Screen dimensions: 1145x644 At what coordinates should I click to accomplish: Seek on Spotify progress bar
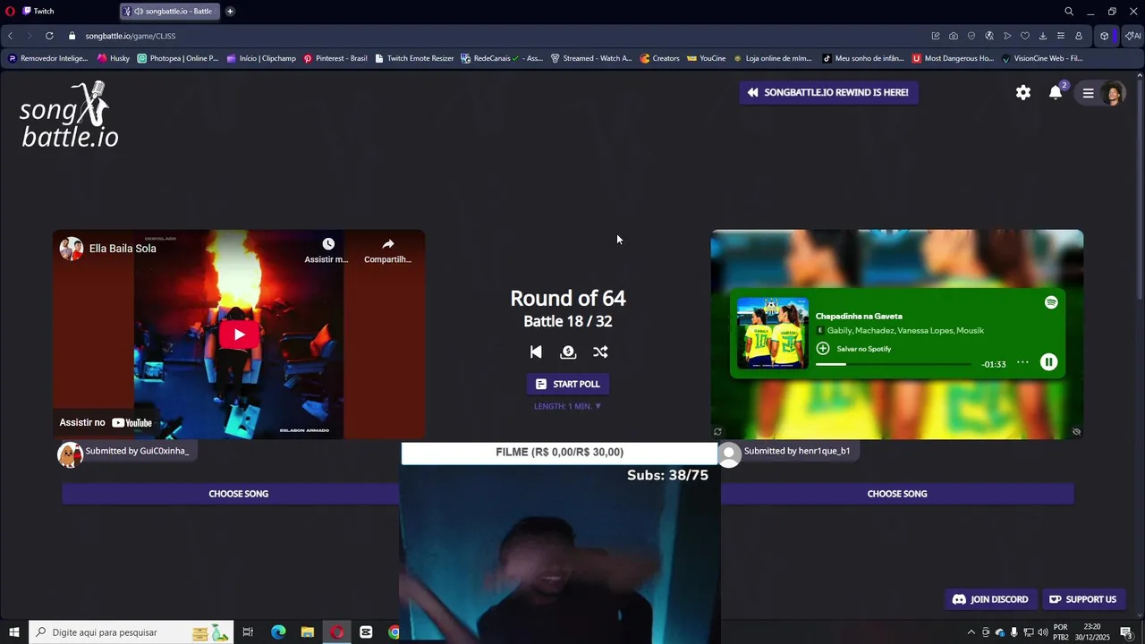coord(893,364)
